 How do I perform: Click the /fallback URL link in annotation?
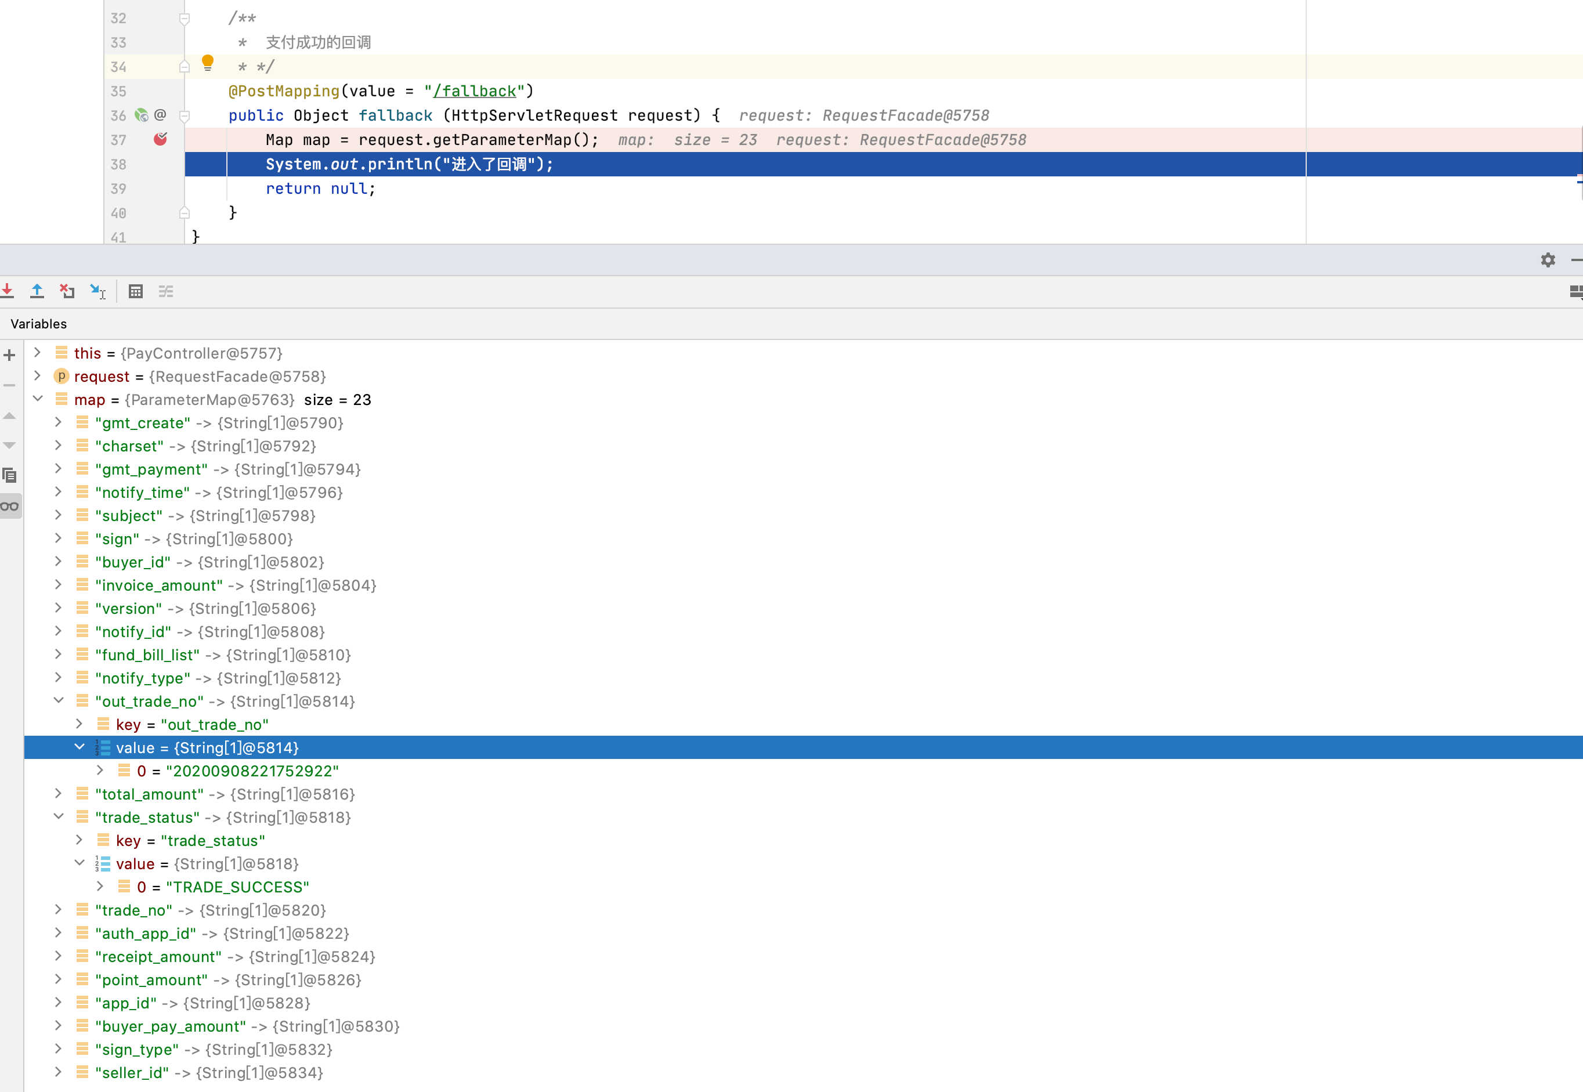[475, 91]
